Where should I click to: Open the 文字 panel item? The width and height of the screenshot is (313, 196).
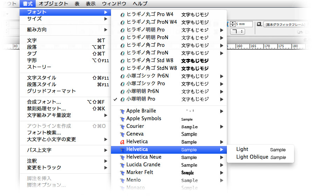coord(65,41)
